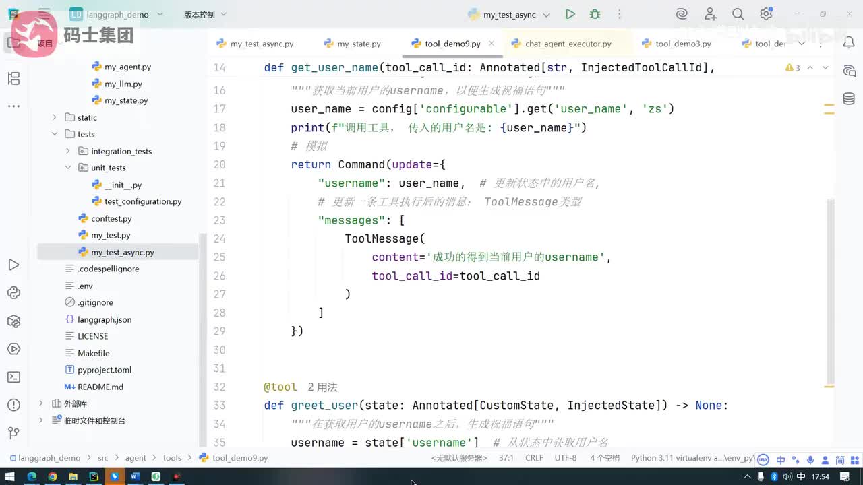Change the UTF-8 file encoding
The image size is (863, 485).
point(565,458)
